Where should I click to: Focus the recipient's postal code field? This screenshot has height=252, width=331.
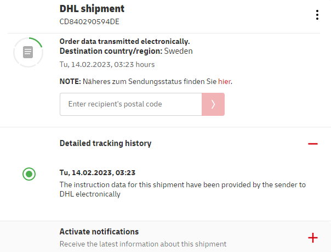click(x=130, y=104)
